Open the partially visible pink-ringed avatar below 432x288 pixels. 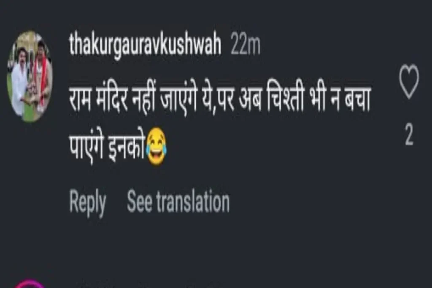point(29,284)
